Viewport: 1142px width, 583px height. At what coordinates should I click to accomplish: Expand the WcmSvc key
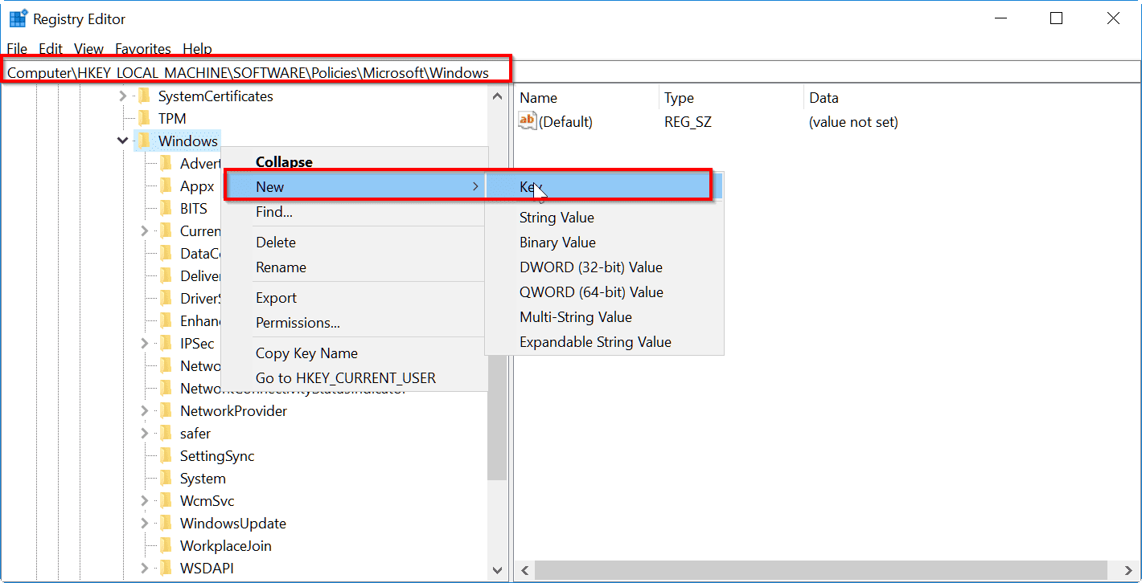pyautogui.click(x=145, y=501)
